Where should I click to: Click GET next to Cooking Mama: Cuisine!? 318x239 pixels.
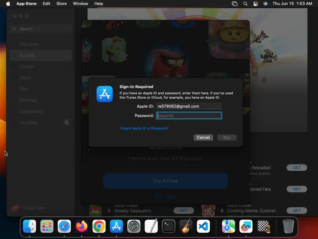point(297,211)
